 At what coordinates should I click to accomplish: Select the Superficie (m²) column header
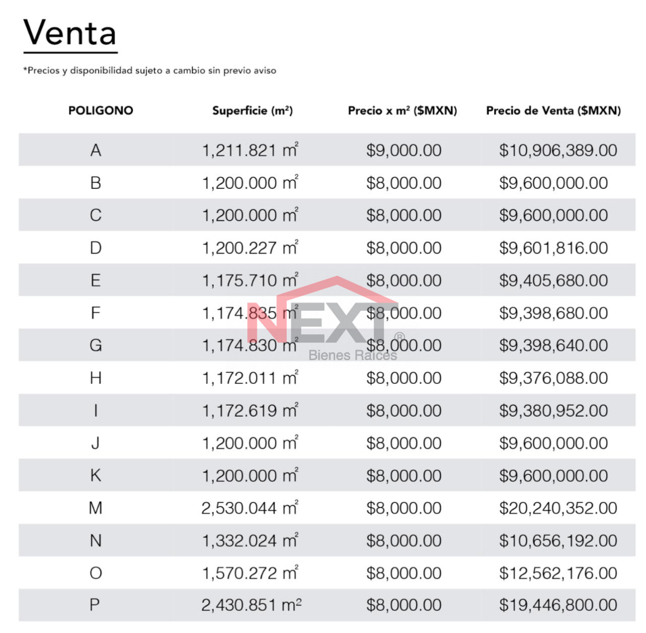coord(252,111)
